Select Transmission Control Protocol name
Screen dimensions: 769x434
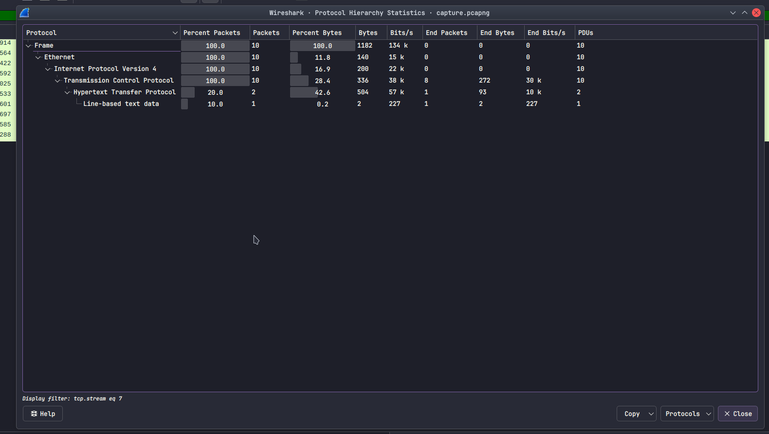(x=119, y=81)
